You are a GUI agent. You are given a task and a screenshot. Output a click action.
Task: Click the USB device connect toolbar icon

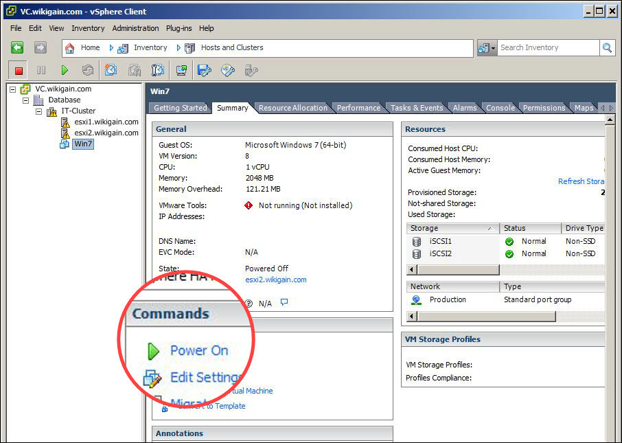251,71
